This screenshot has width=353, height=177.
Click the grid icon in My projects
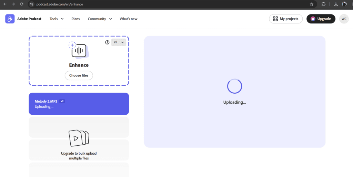click(275, 19)
